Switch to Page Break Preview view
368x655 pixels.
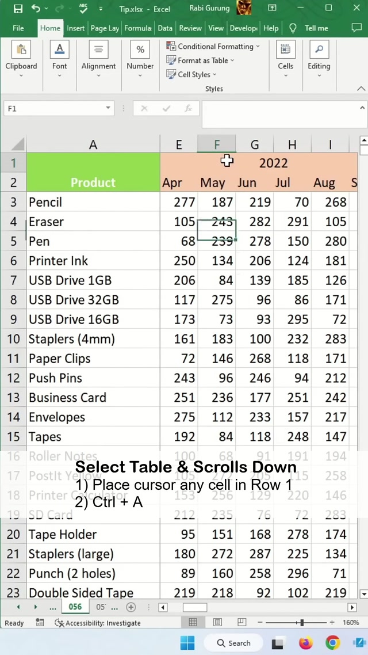point(241,622)
